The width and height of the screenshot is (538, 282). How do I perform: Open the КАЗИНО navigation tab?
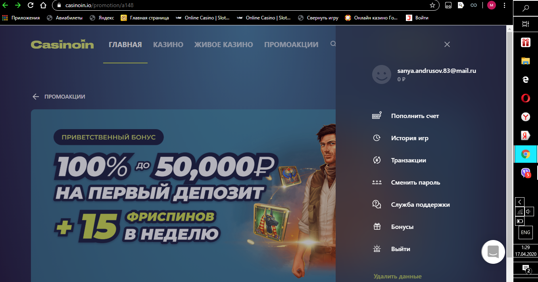168,45
